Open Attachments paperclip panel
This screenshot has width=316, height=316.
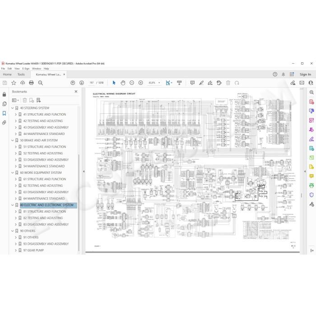[4, 122]
